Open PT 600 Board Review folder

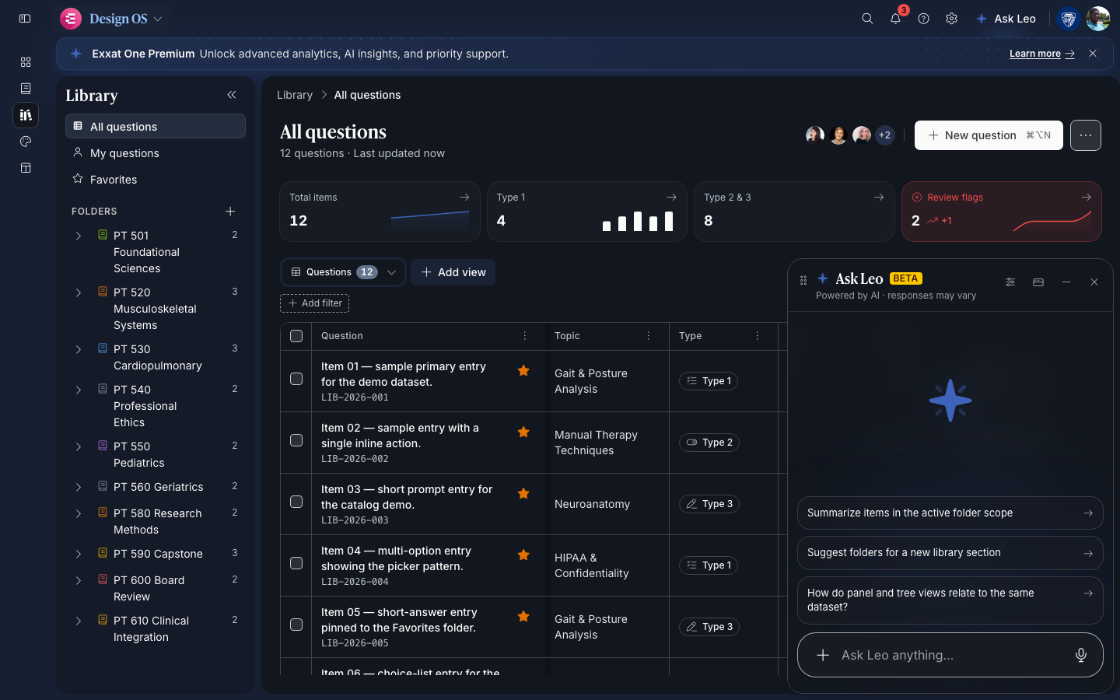pos(156,588)
